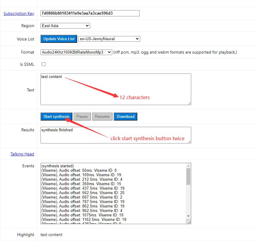Click the Start synthesis button
Image resolution: width=257 pixels, height=242 pixels.
tap(56, 116)
